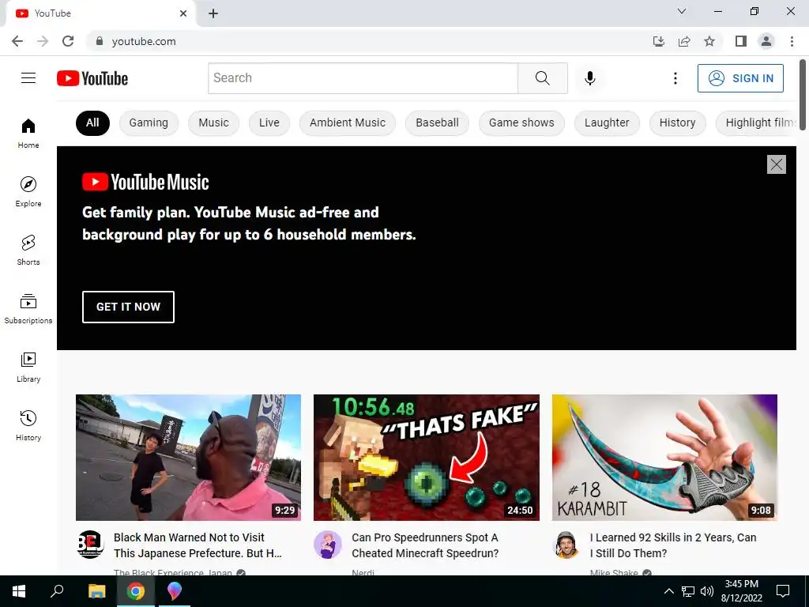
Task: Go to Home in sidebar
Action: (x=28, y=133)
